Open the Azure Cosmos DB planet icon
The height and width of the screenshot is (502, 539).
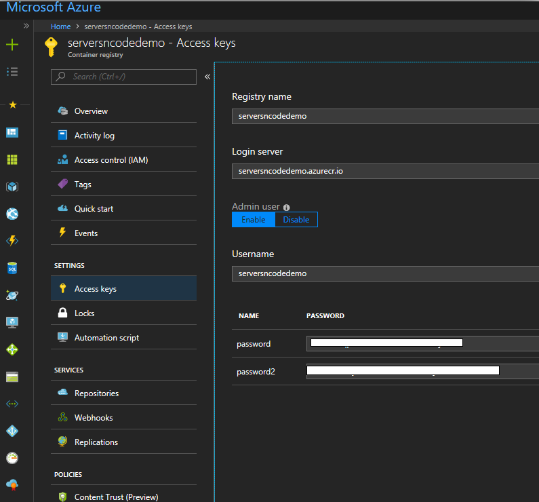(12, 295)
